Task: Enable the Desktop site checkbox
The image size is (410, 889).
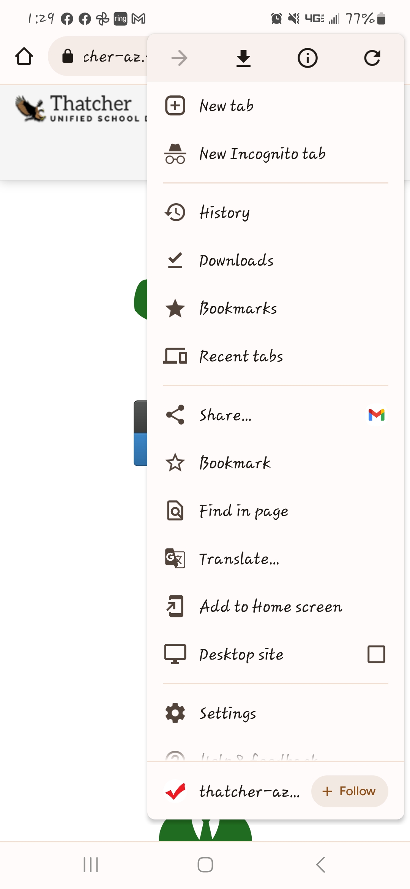Action: tap(377, 654)
